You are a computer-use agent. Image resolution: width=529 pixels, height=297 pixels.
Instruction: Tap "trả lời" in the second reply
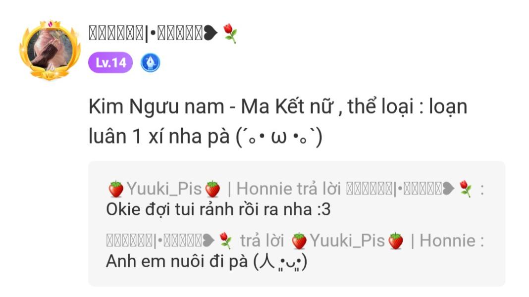coord(262,241)
